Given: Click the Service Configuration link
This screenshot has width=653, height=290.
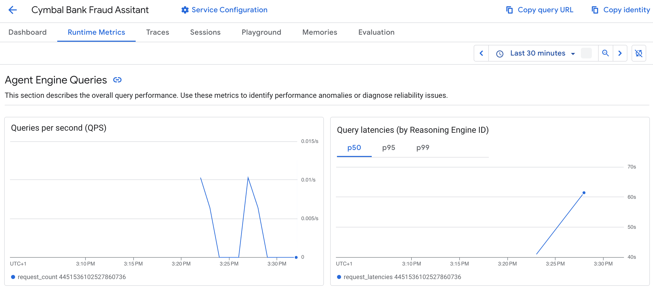Looking at the screenshot, I should pos(229,10).
